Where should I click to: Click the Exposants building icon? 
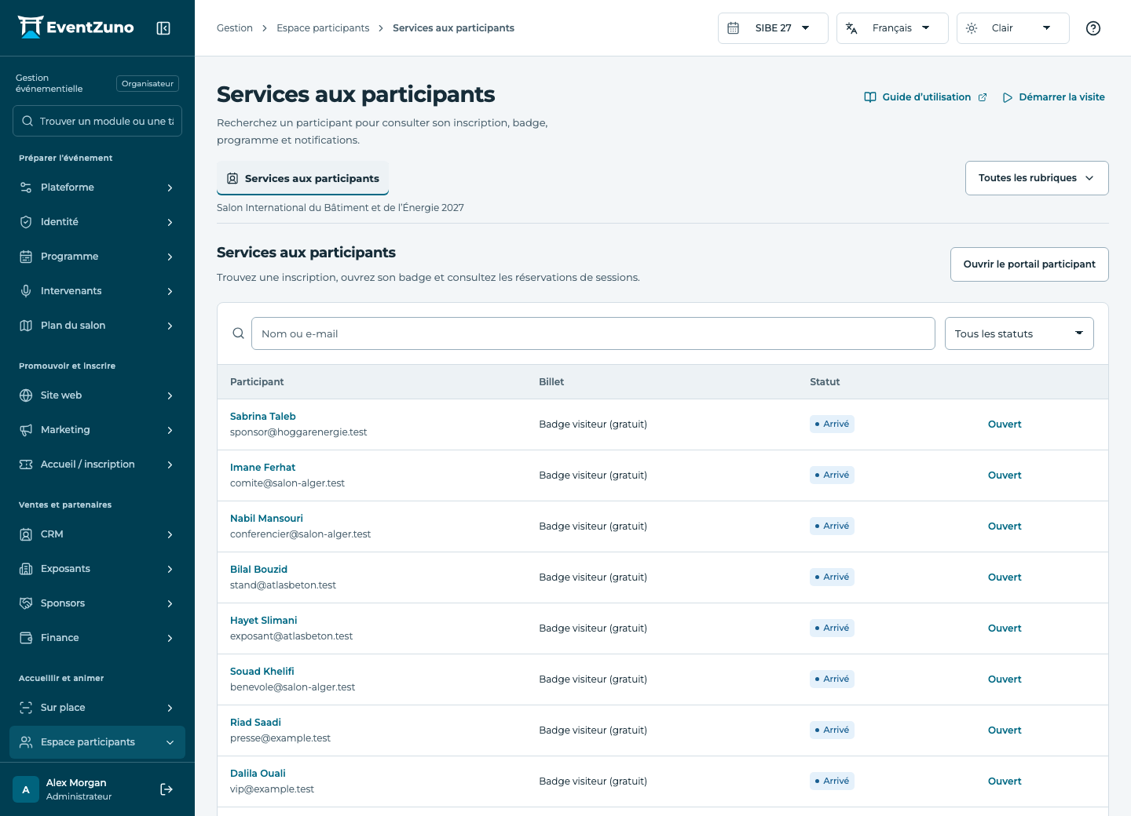26,569
